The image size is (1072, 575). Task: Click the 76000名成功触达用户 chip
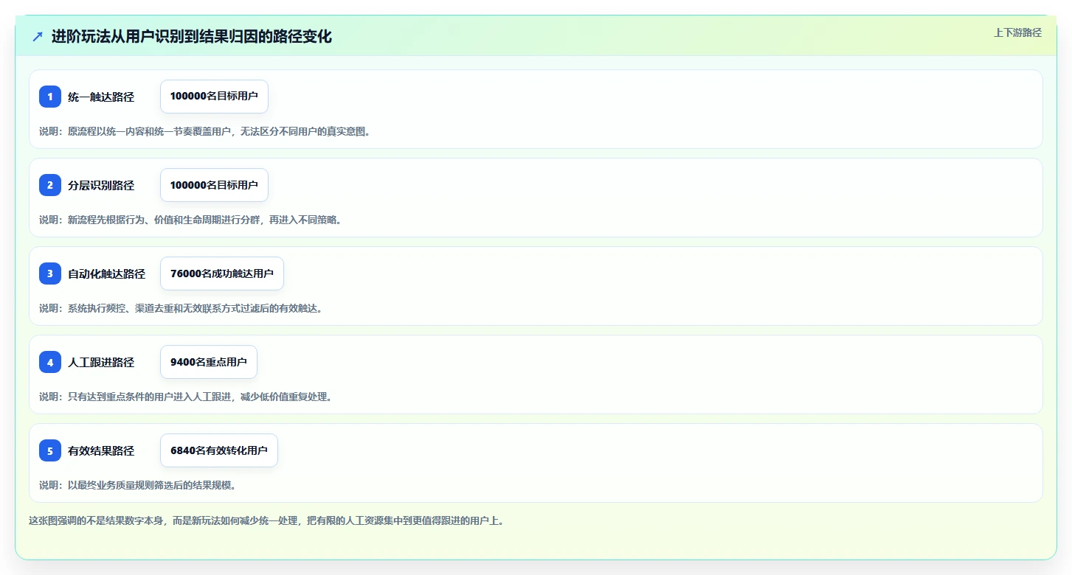(222, 273)
